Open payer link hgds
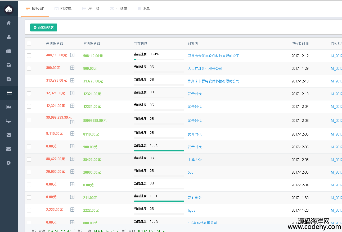The width and height of the screenshot is (342, 232). coord(192,210)
